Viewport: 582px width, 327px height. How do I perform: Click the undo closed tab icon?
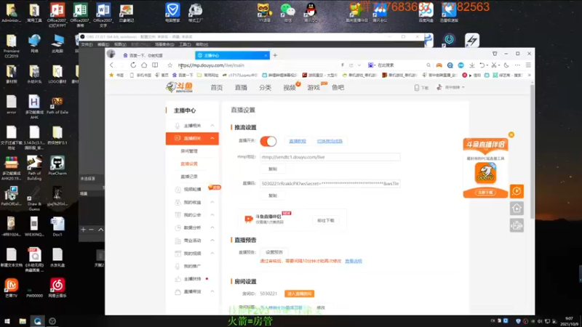click(482, 65)
